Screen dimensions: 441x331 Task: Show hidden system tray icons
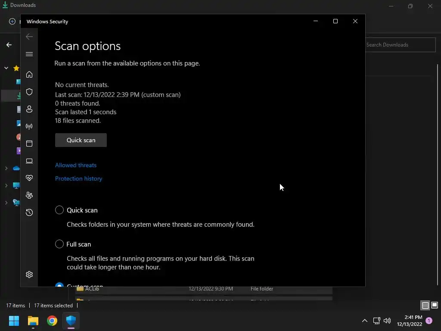coord(364,321)
